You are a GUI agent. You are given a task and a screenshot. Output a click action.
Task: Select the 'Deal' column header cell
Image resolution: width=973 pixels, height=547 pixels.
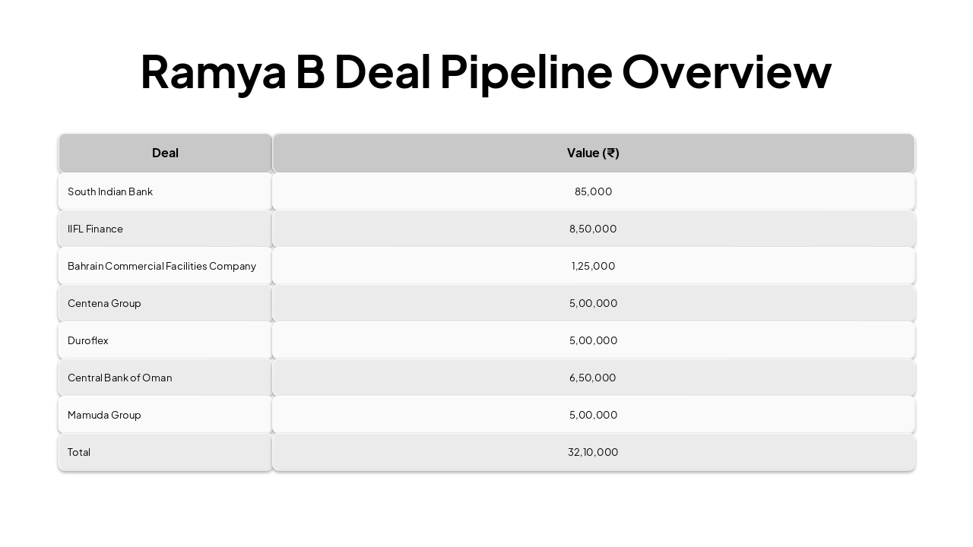point(165,153)
